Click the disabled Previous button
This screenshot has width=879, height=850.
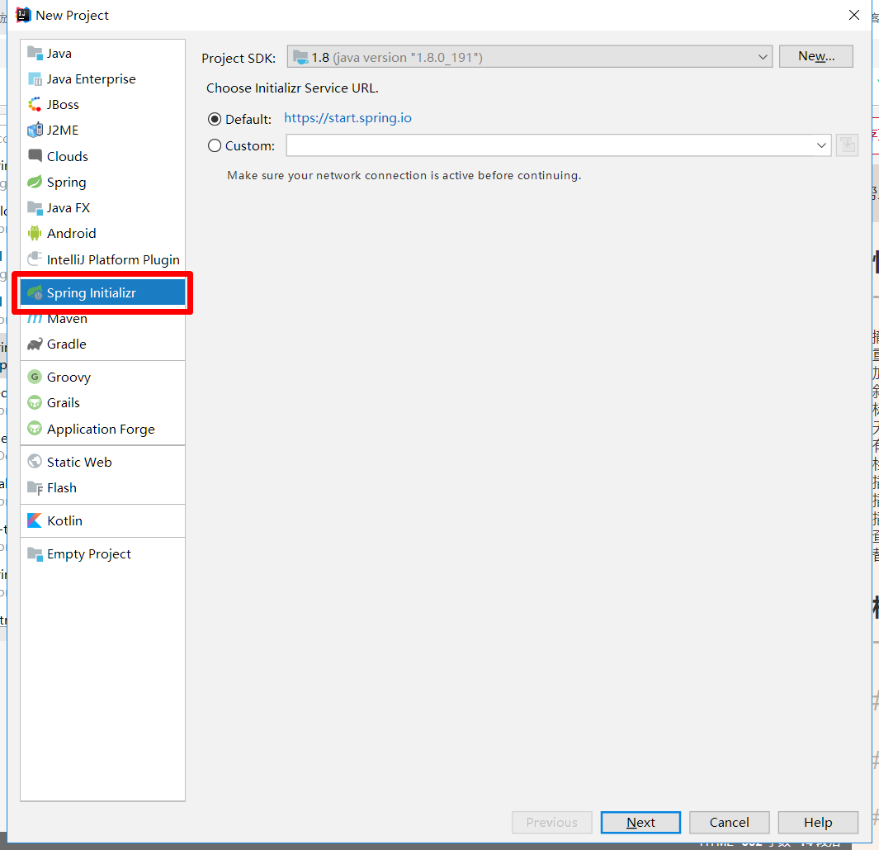551,822
